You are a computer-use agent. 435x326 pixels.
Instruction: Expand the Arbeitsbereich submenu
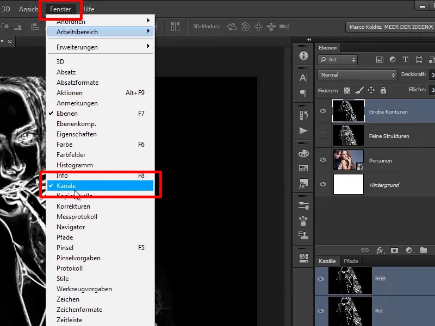click(x=101, y=32)
